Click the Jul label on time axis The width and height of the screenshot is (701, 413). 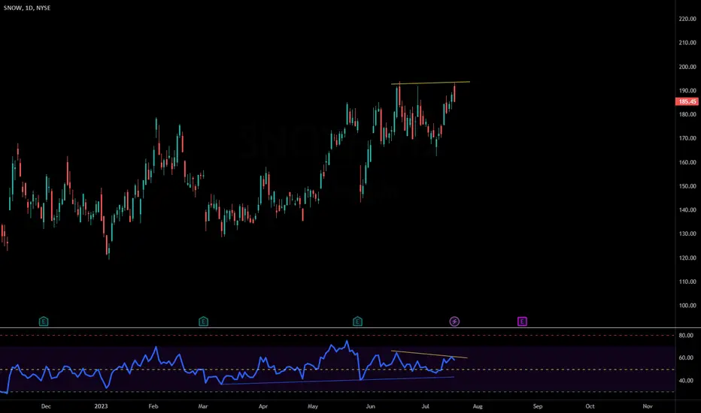pyautogui.click(x=425, y=406)
